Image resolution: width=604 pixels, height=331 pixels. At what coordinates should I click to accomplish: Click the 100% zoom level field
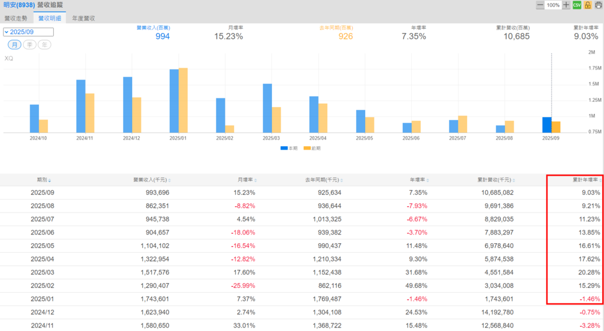point(553,5)
